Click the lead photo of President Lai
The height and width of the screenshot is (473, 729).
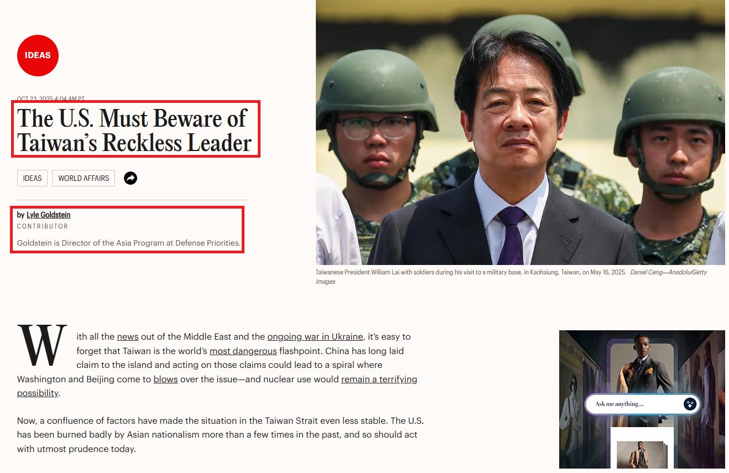[x=520, y=132]
